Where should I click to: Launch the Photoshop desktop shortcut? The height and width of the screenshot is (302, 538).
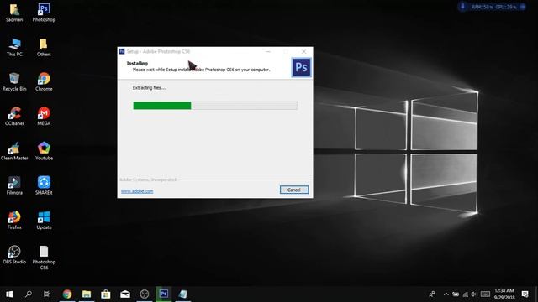click(x=44, y=13)
